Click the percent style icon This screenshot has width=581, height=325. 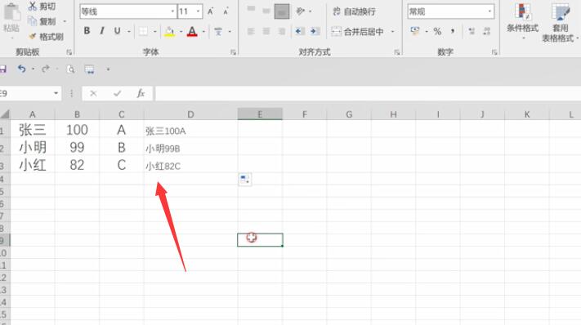437,32
